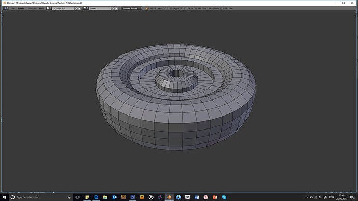
Task: Delete the current screen layout with the X button
Action: pyautogui.click(x=80, y=8)
